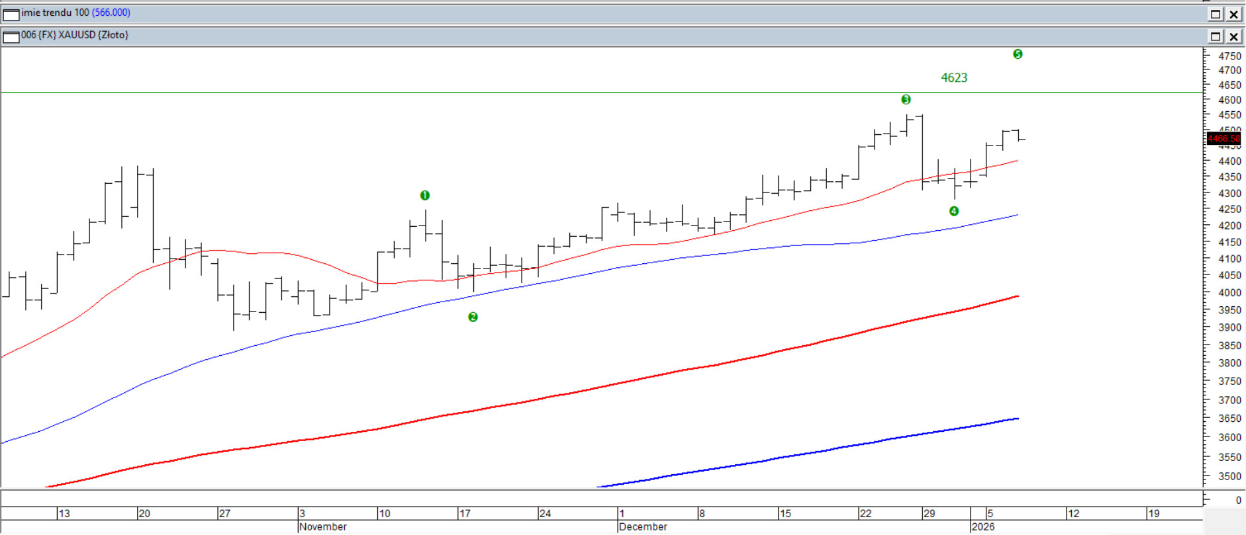Click the XAUUSD pane window icon
Viewport: 1246px width, 535px height.
click(11, 36)
